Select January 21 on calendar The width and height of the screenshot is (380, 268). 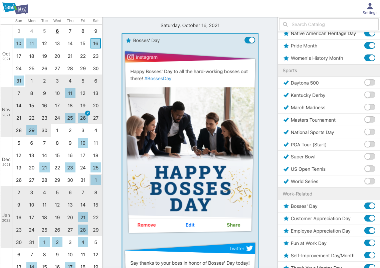83,218
